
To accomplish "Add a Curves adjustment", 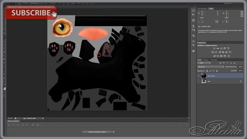I will click(x=221, y=48).
